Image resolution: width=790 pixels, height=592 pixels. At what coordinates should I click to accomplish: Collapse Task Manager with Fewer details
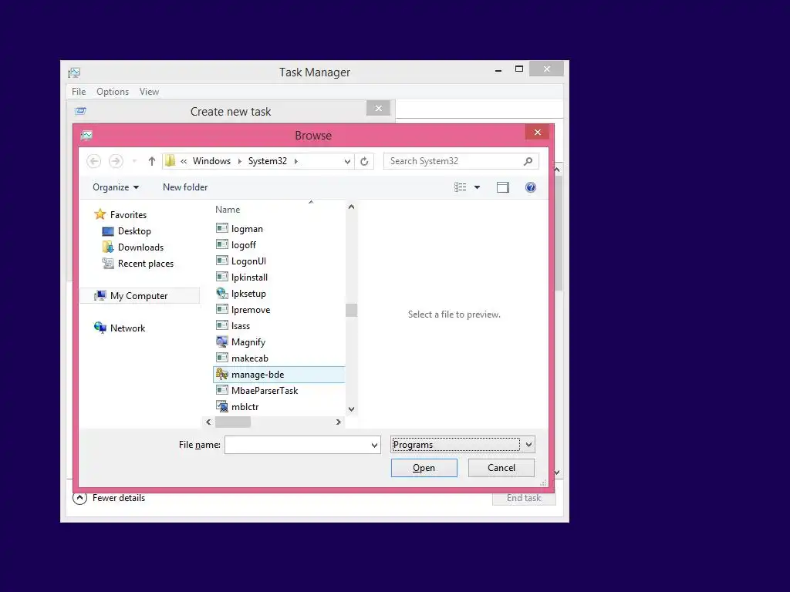pos(110,498)
